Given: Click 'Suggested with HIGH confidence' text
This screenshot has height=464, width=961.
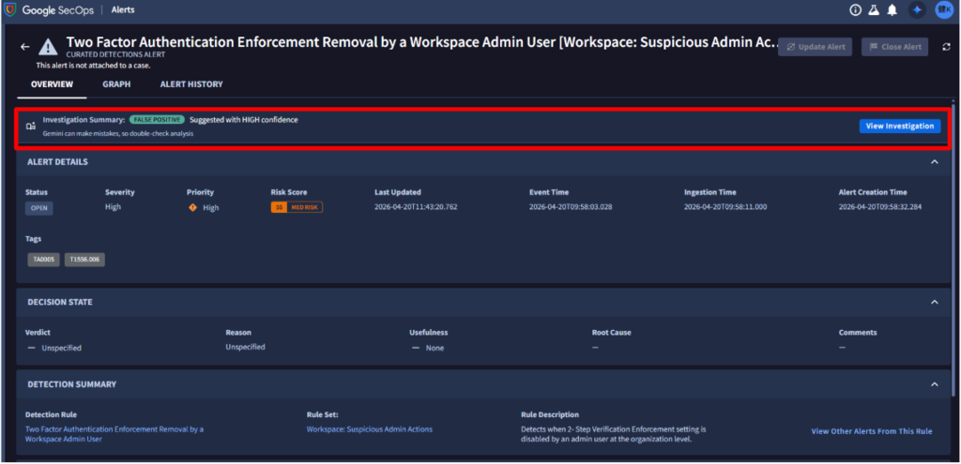Looking at the screenshot, I should [x=244, y=120].
